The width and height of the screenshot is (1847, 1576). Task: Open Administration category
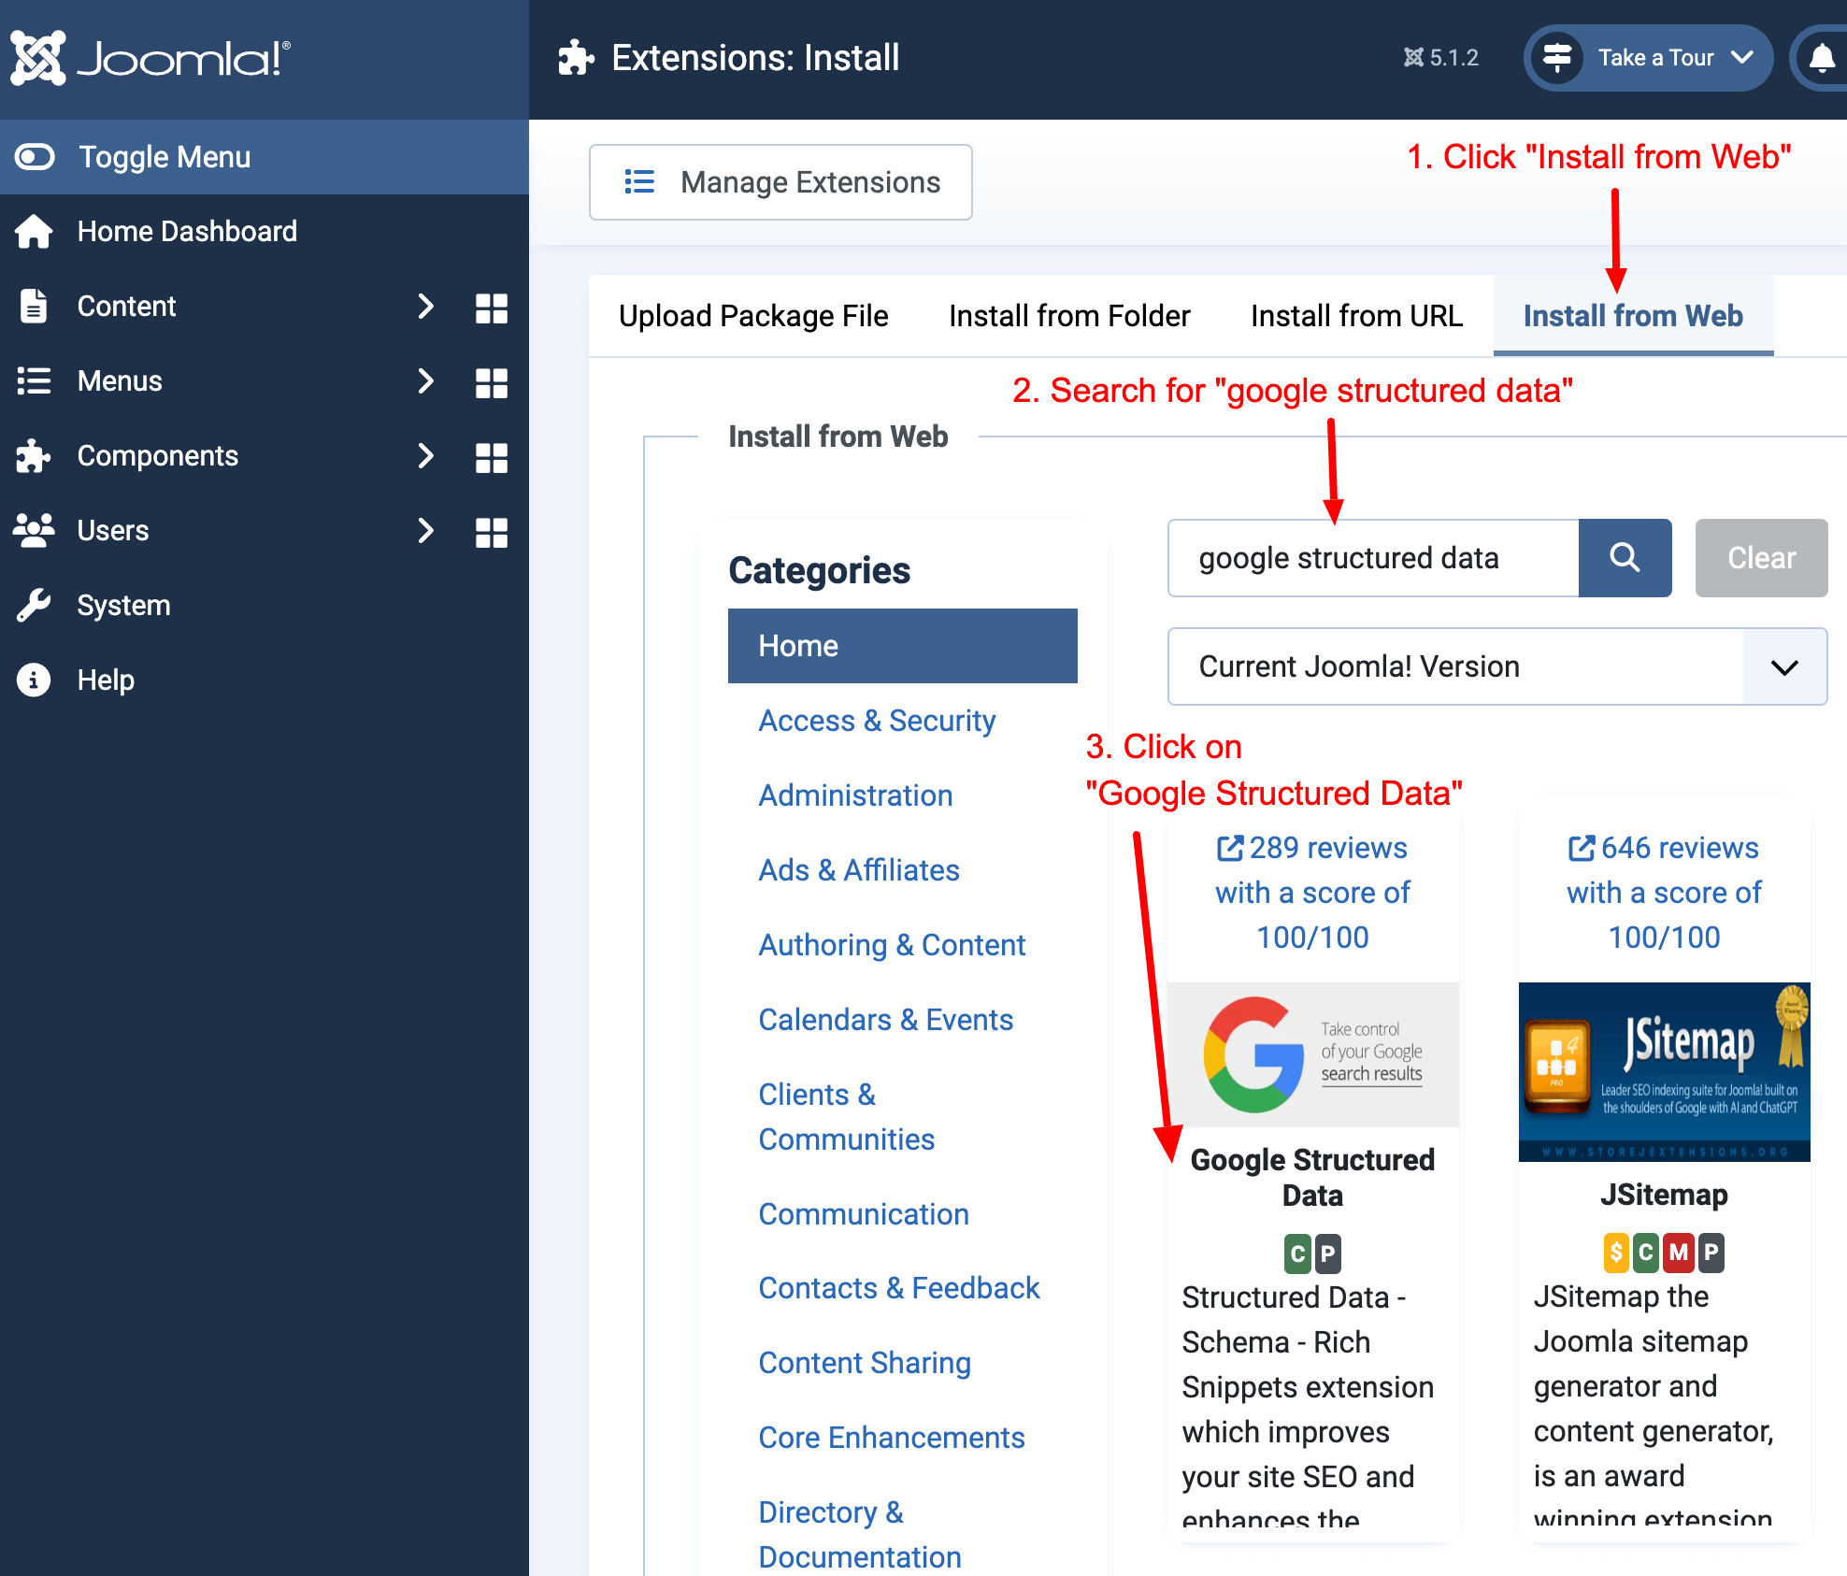[x=855, y=795]
